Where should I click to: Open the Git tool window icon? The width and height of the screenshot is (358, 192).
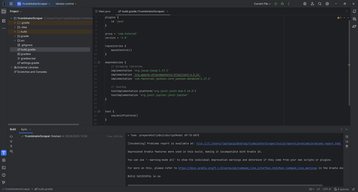click(4, 182)
